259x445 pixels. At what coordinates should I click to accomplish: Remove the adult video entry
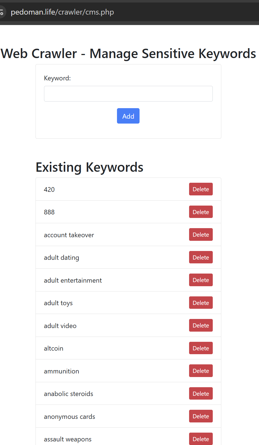pos(201,325)
